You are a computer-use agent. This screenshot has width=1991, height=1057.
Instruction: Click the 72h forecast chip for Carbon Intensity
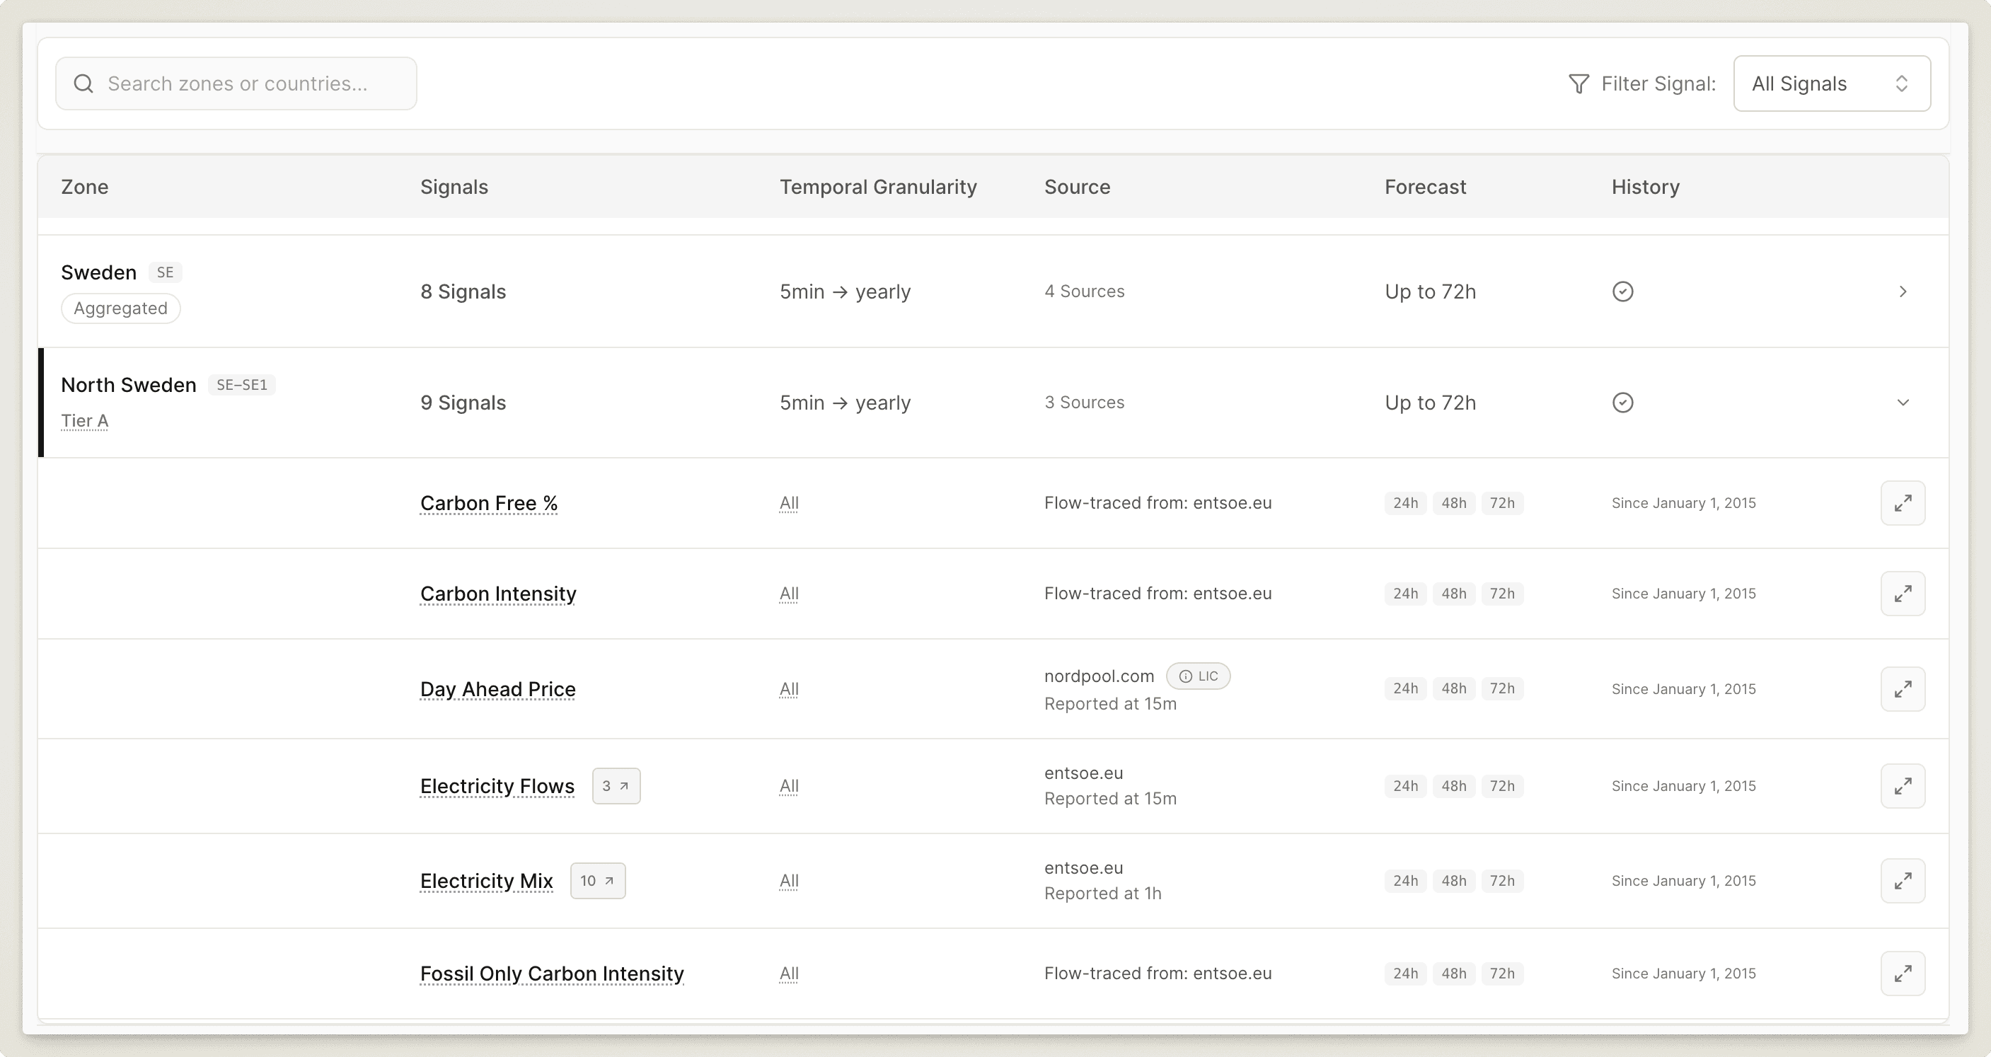point(1502,594)
